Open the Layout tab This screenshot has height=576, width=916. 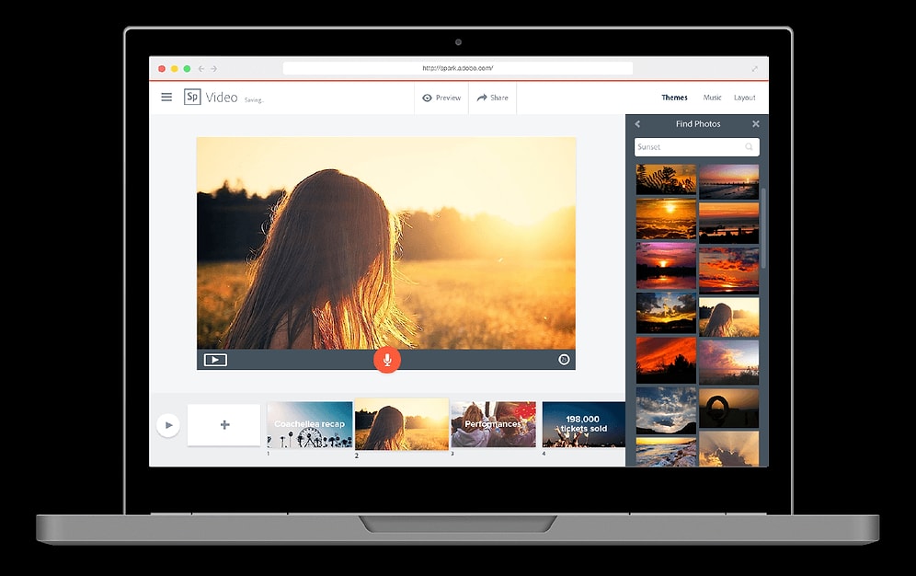(745, 98)
